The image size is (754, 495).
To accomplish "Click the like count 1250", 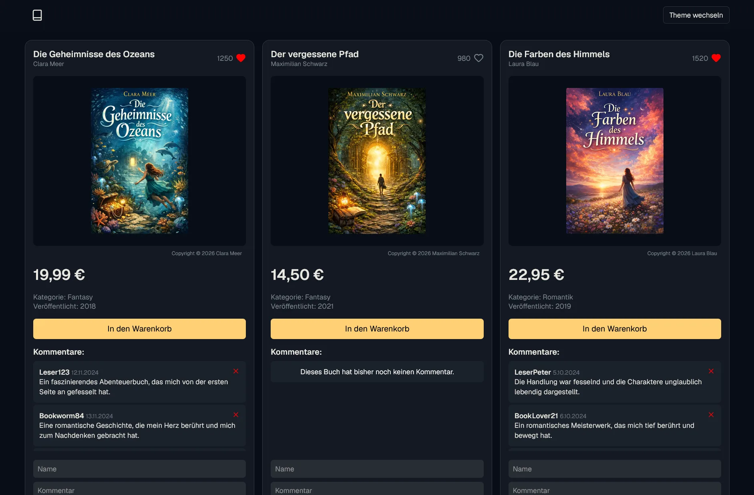I will (x=225, y=58).
